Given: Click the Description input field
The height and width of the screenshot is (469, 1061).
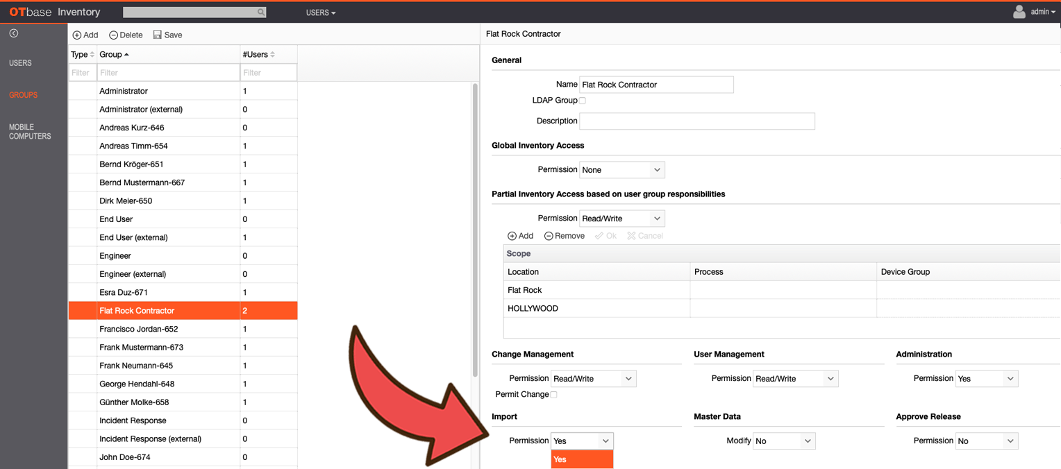Looking at the screenshot, I should click(697, 121).
